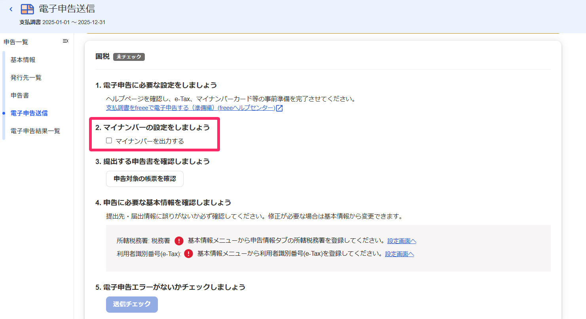Click the 申告一覧 sidebar heading

pos(16,42)
